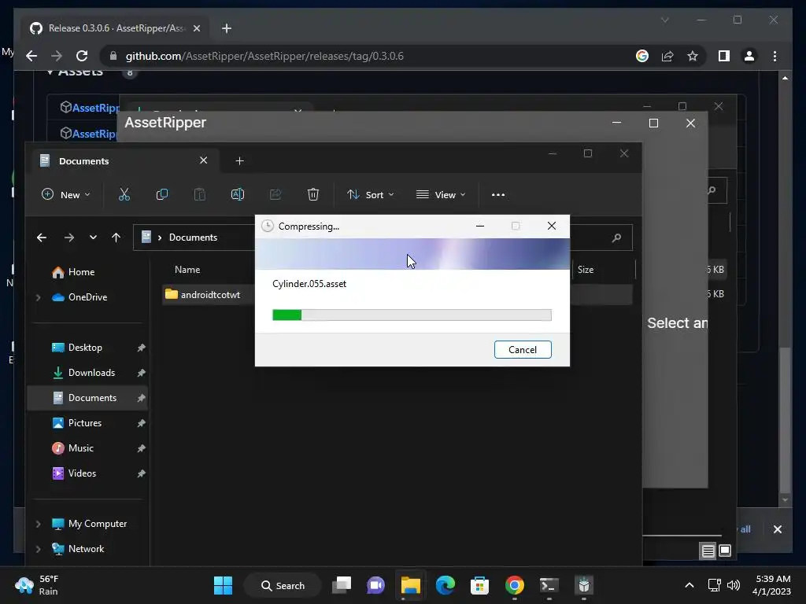Open a new Chrome tab
The height and width of the screenshot is (604, 806).
(226, 28)
